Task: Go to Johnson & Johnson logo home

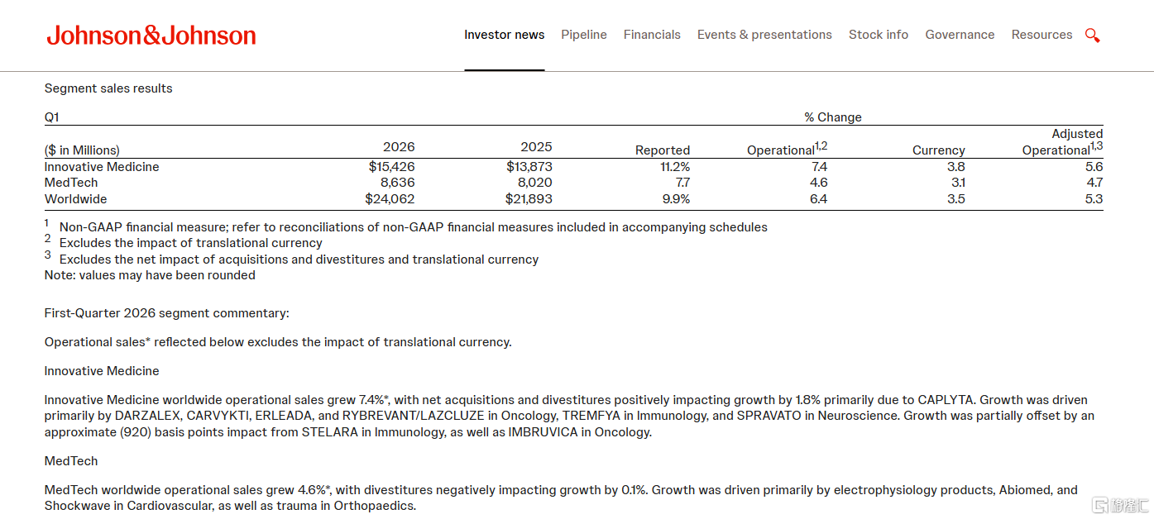Action: [x=151, y=35]
